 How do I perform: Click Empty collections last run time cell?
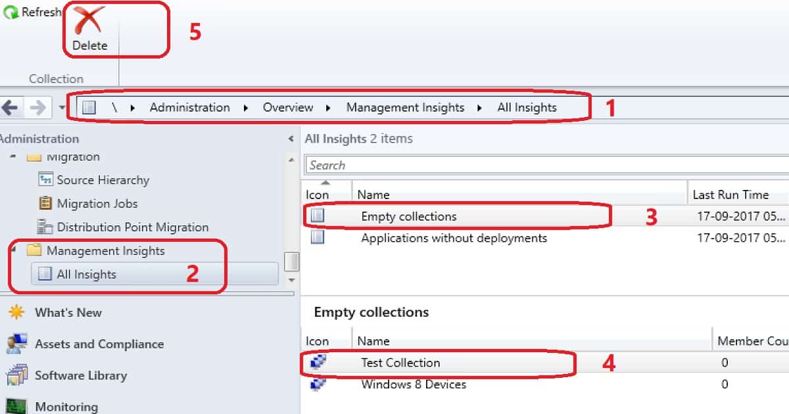(x=742, y=216)
